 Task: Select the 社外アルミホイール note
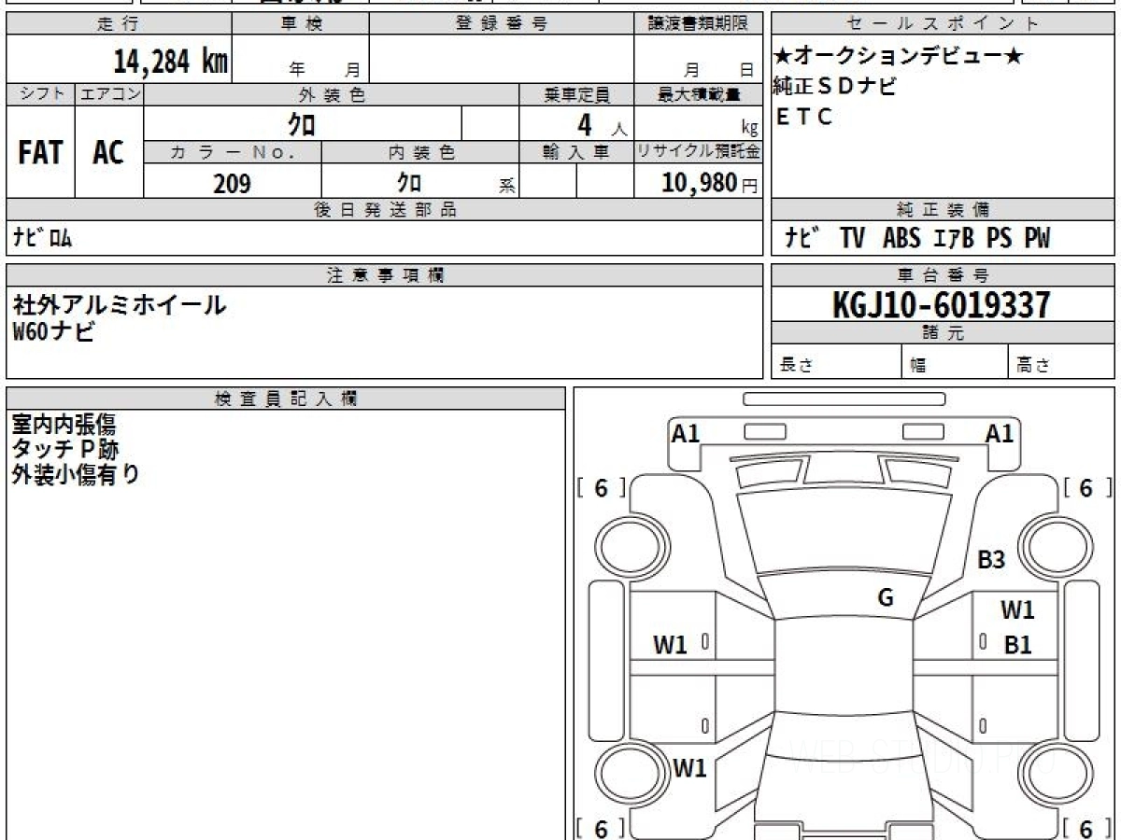(x=119, y=304)
